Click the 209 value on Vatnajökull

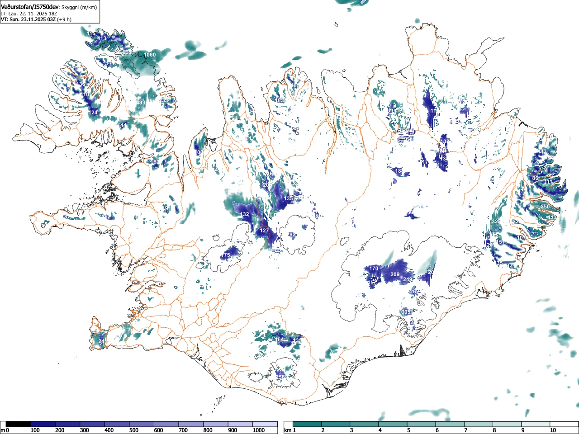395,274
